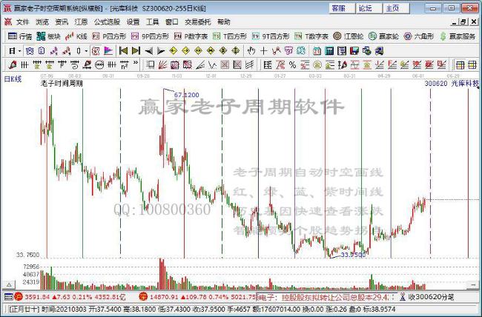Open the 江恩轮 Gann wheel
The height and width of the screenshot is (317, 482).
pos(349,36)
